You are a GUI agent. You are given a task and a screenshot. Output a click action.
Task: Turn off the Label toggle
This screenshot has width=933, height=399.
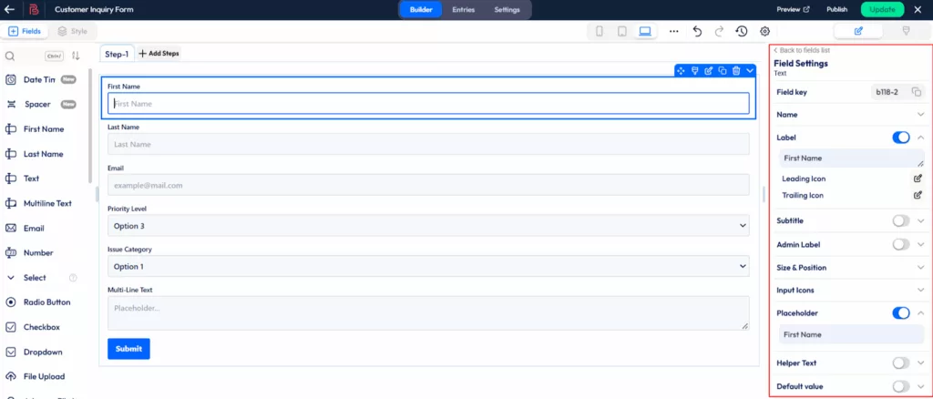900,138
